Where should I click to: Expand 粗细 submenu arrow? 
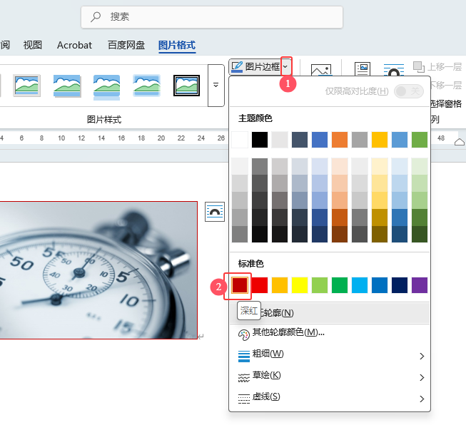click(422, 356)
